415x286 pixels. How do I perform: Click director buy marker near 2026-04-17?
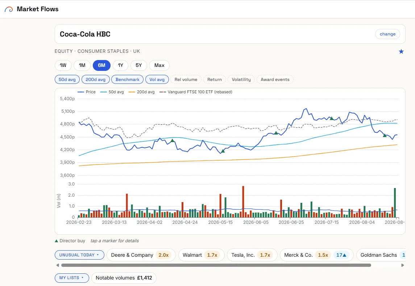172,141
